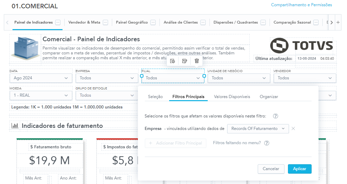
Task: Add a new dashboard tab with plus icon
Action: tap(338, 22)
